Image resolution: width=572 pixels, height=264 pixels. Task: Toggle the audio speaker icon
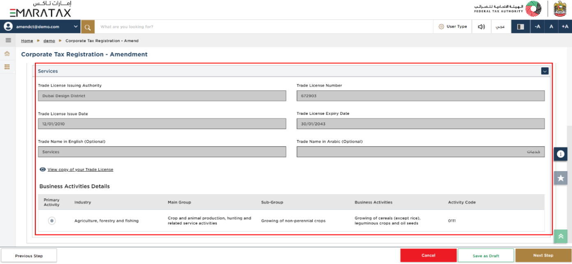tap(481, 27)
